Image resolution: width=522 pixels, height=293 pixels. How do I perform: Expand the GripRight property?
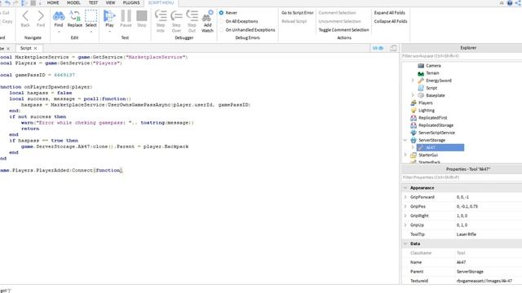click(405, 216)
